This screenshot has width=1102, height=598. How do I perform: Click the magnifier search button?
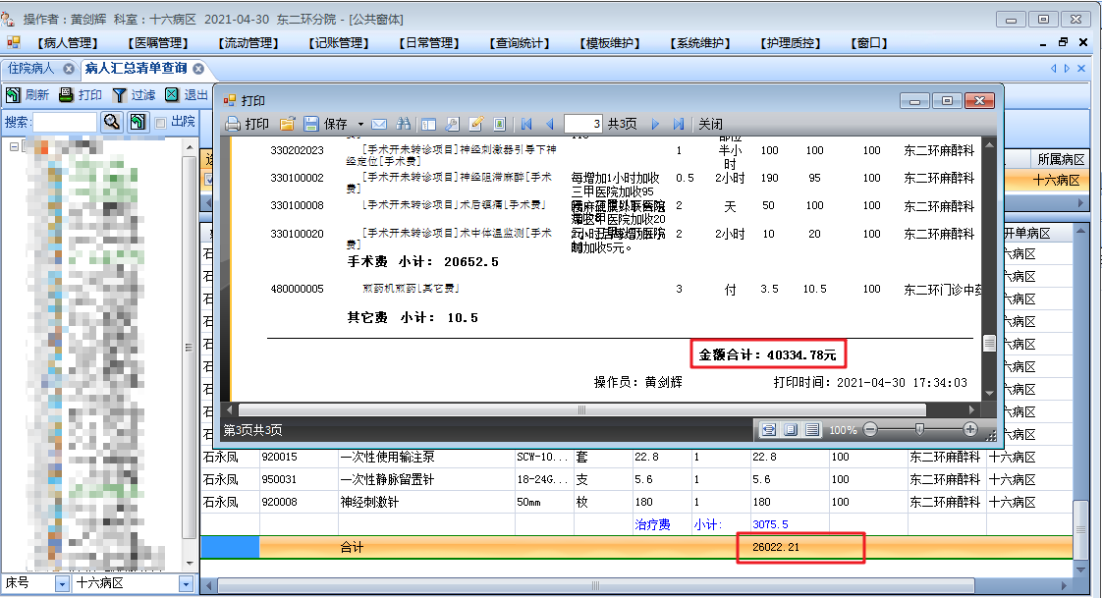coord(112,122)
